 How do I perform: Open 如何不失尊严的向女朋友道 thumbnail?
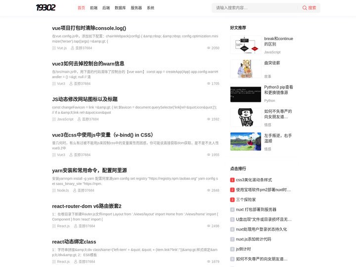246,117
